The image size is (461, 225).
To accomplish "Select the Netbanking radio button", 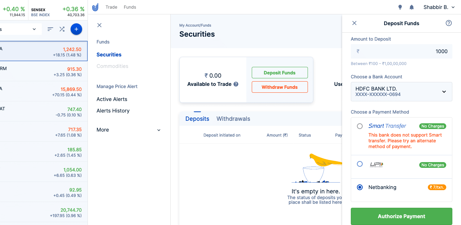I will coord(360,187).
